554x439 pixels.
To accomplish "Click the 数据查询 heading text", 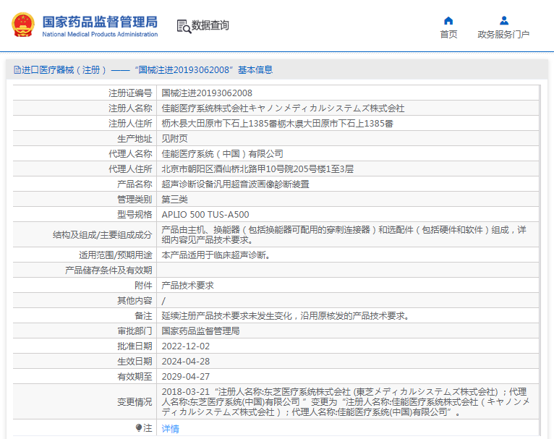I will tap(210, 25).
